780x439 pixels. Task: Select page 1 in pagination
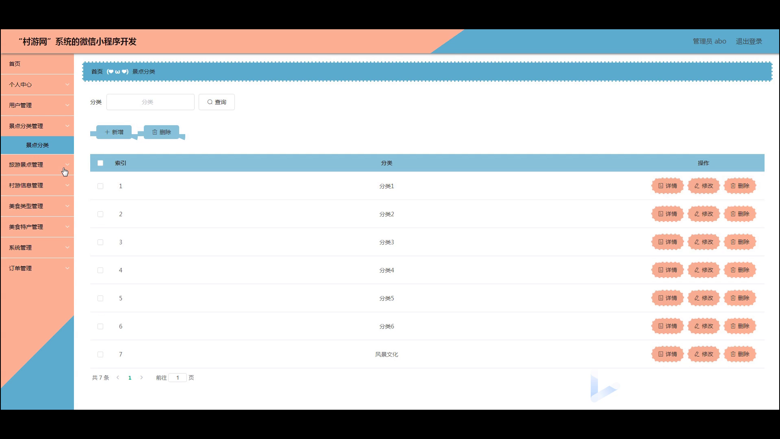(130, 378)
